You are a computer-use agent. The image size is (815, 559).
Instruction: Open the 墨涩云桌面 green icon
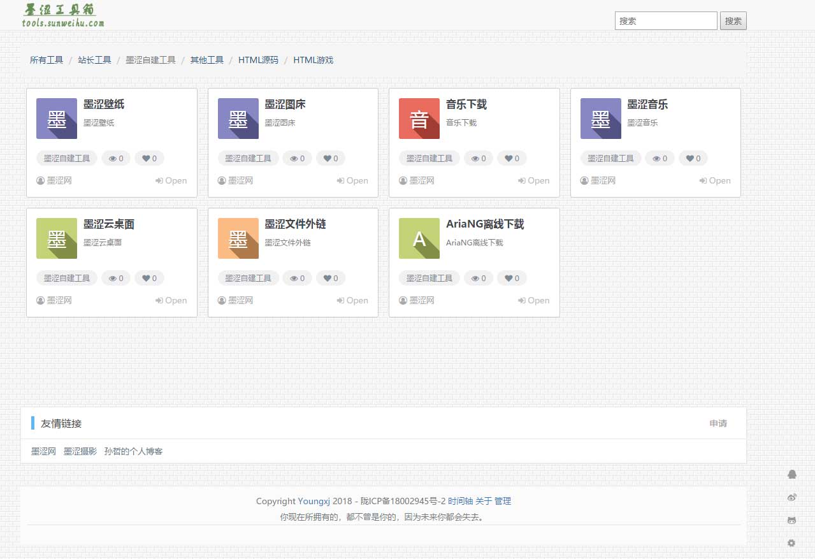coord(56,238)
